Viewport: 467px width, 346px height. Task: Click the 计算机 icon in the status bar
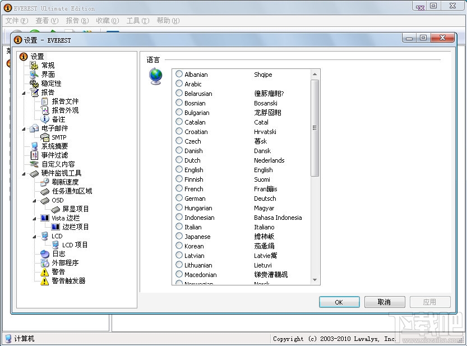coord(9,339)
